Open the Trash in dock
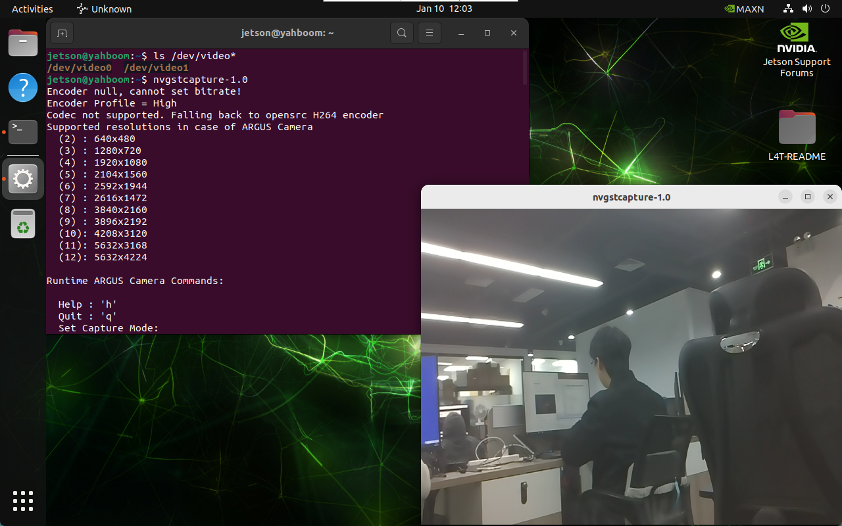Image resolution: width=842 pixels, height=526 pixels. point(23,224)
